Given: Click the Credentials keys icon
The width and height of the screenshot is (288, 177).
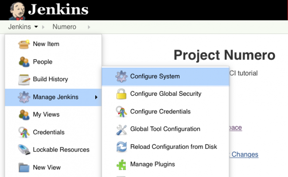Looking at the screenshot, I should click(24, 132).
